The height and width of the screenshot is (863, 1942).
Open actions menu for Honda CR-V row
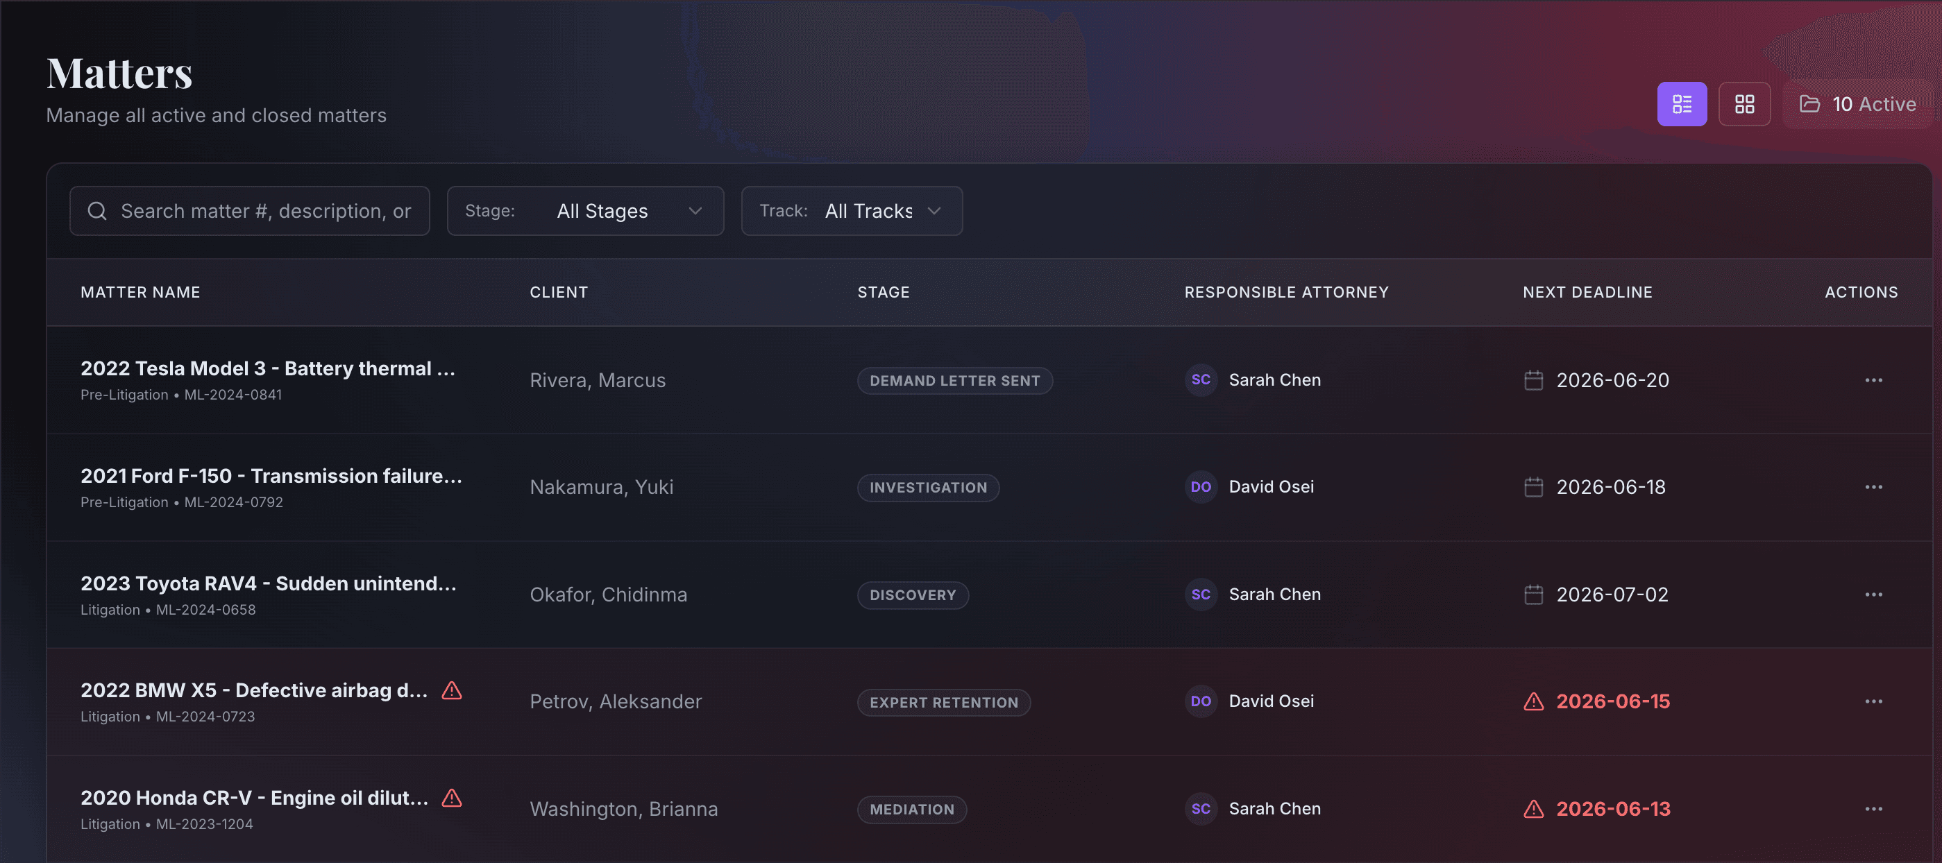pos(1873,810)
